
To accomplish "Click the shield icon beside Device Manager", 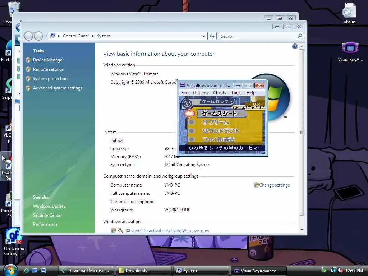I will (28, 60).
